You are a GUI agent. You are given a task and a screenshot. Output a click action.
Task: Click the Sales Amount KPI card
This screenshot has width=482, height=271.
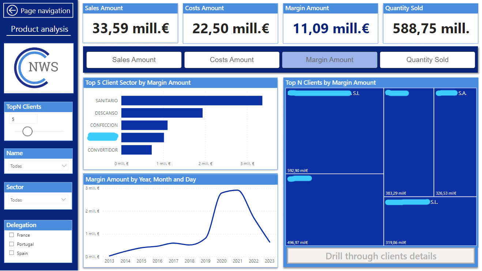point(130,23)
